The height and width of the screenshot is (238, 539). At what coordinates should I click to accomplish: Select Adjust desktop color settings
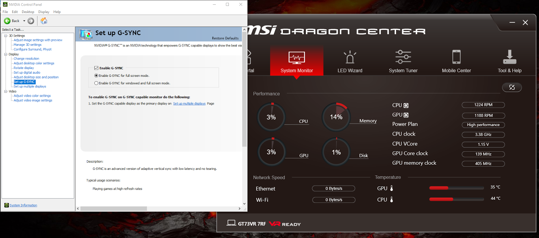tap(34, 63)
